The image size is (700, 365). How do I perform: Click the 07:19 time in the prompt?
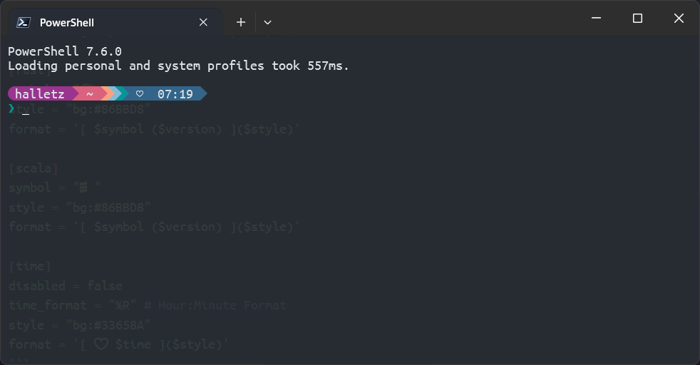click(x=175, y=94)
